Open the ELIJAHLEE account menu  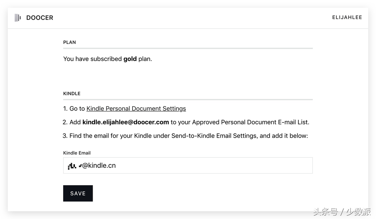click(x=347, y=17)
